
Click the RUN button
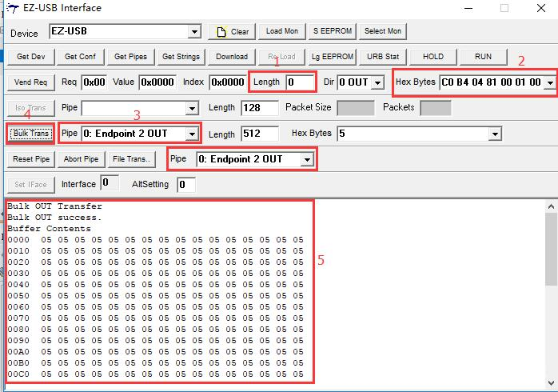click(484, 57)
